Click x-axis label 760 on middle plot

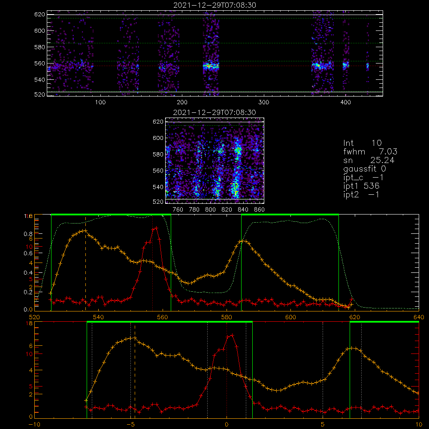tap(178, 210)
